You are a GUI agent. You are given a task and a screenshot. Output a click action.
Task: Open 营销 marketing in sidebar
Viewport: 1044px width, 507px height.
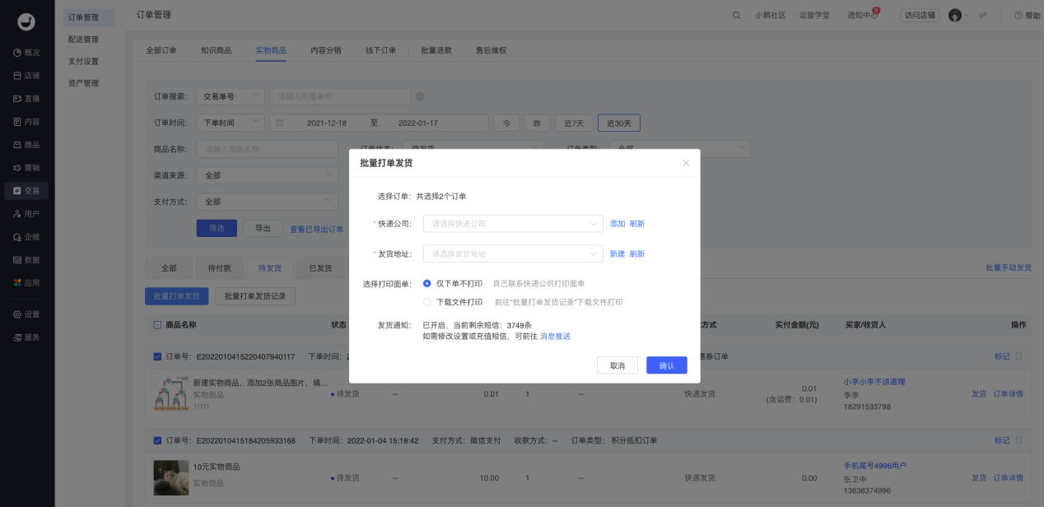coord(26,167)
